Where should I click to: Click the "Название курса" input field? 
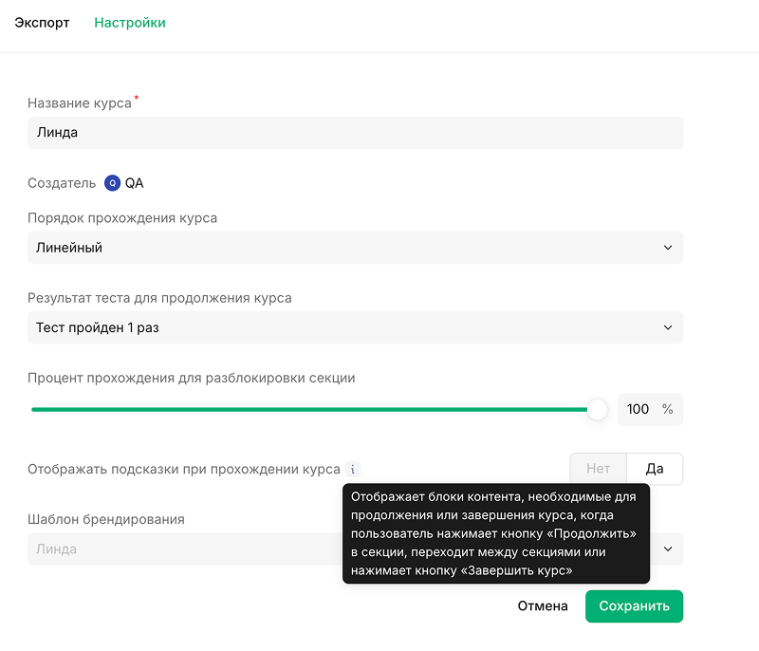click(355, 133)
